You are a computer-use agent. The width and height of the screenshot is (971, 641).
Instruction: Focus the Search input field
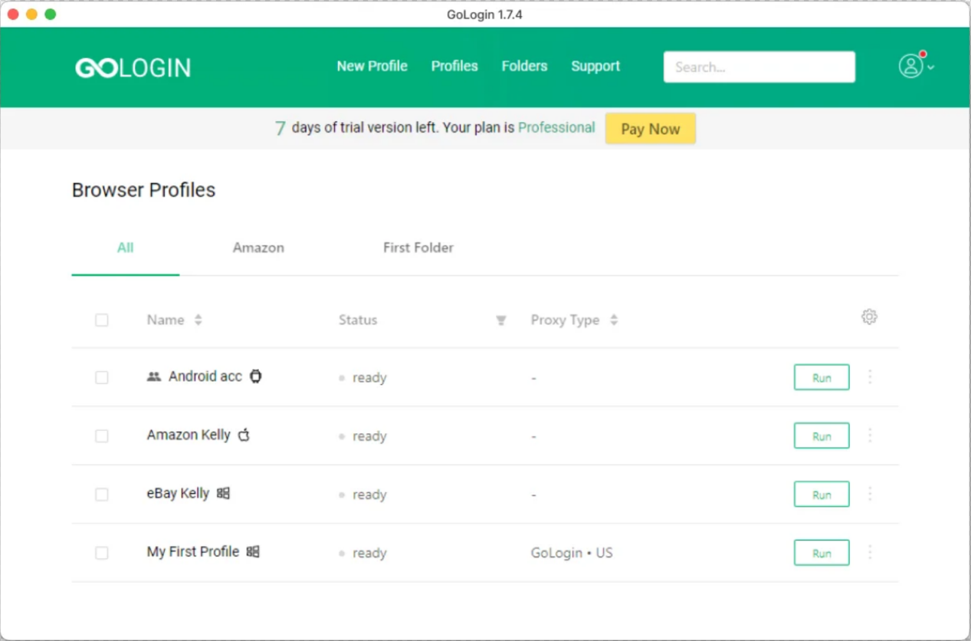(x=759, y=67)
